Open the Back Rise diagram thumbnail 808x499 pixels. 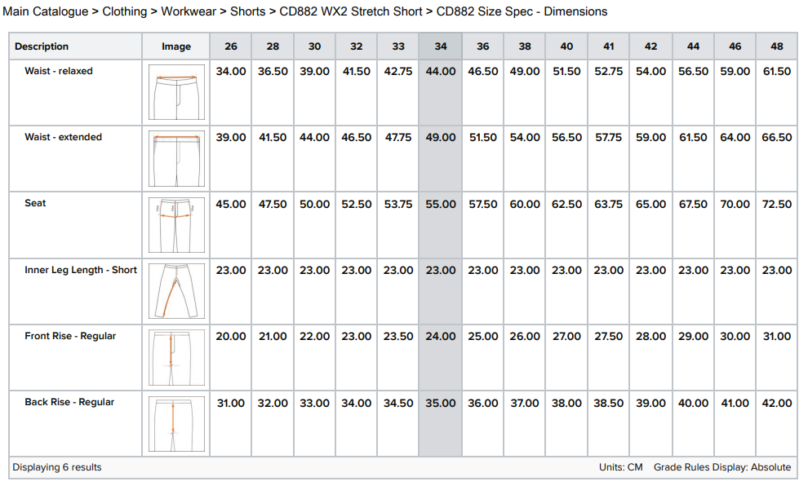point(176,424)
